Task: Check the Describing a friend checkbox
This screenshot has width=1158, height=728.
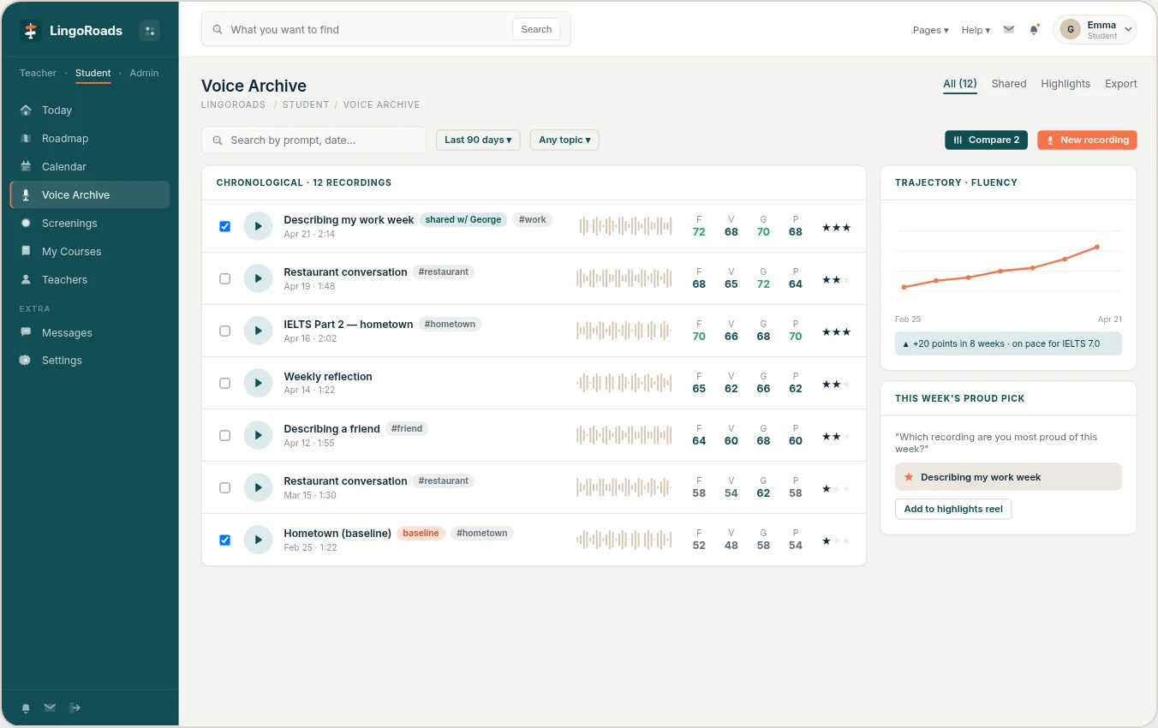Action: [x=224, y=435]
